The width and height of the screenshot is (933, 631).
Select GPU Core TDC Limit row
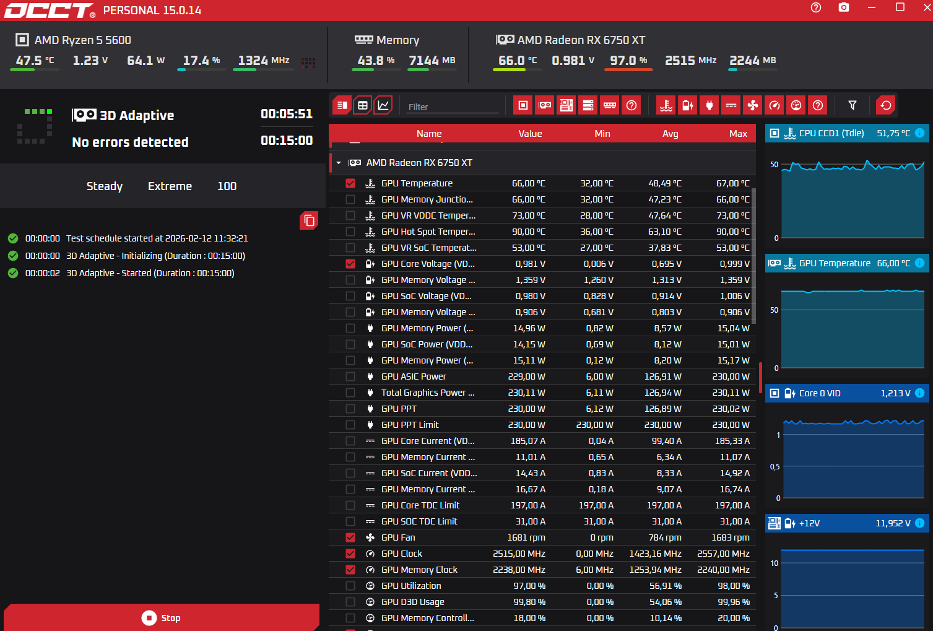tap(542, 505)
